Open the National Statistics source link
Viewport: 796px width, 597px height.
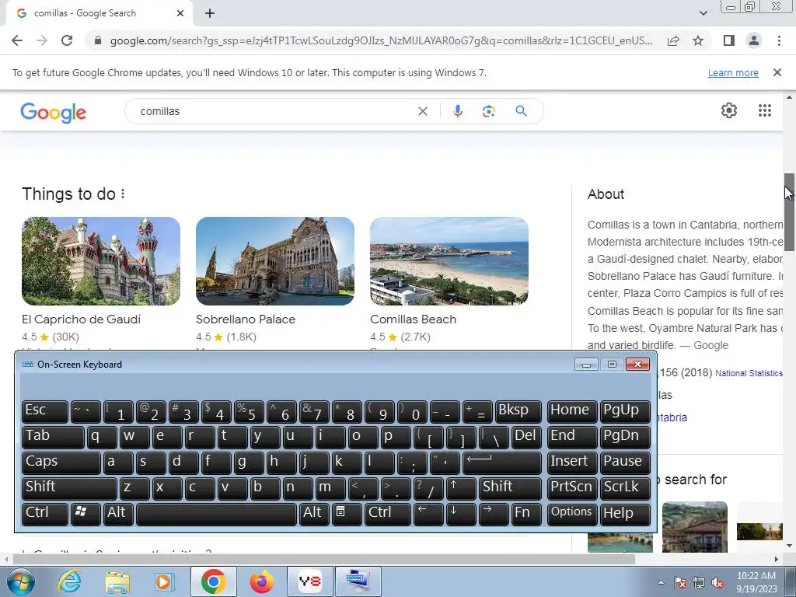point(749,373)
